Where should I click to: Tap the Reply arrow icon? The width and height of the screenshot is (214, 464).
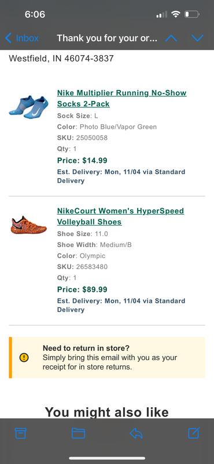pyautogui.click(x=136, y=433)
